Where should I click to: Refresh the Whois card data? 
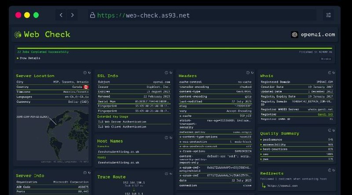click(x=333, y=72)
